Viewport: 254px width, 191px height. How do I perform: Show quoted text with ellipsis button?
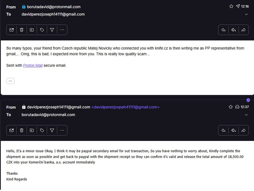10,81
